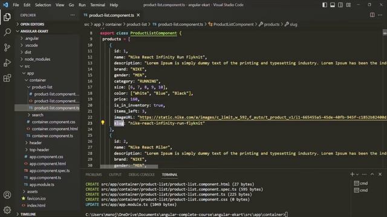Split the editor to the right
Image resolution: width=387 pixels, height=217 pixels.
[x=372, y=15]
